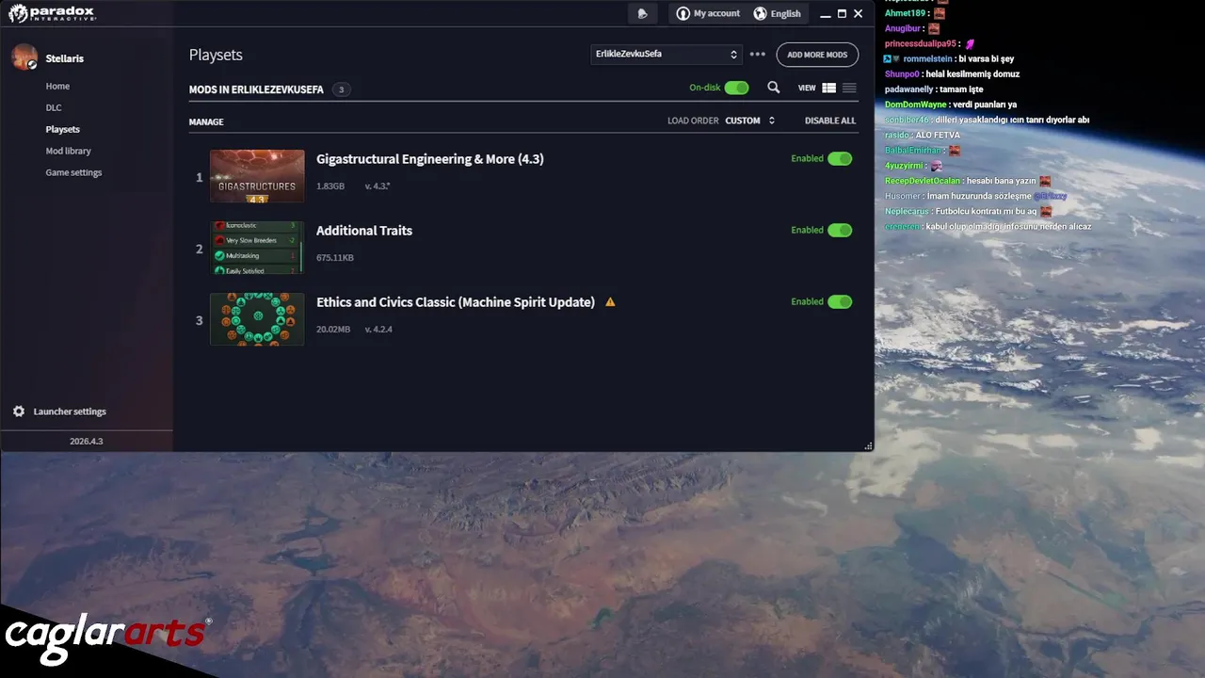Screen dimensions: 1205x678
Task: Click the 1.83GB size text
Action: click(330, 186)
